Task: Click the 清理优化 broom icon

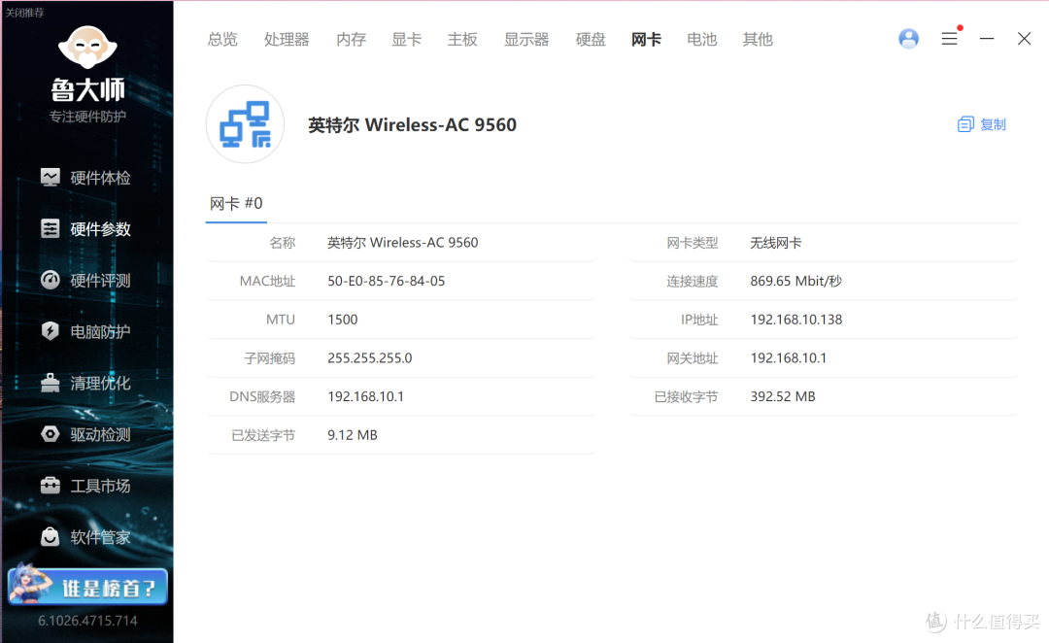Action: tap(51, 383)
